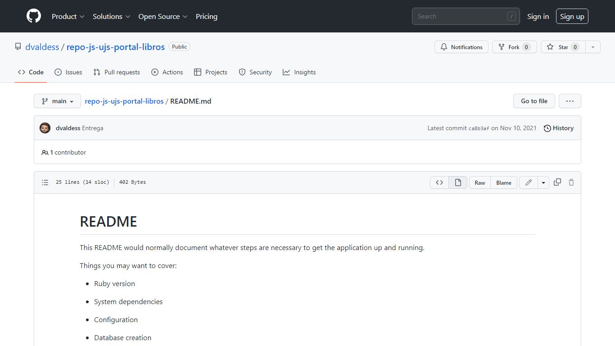615x346 pixels.
Task: Expand the Product menu
Action: coord(68,16)
